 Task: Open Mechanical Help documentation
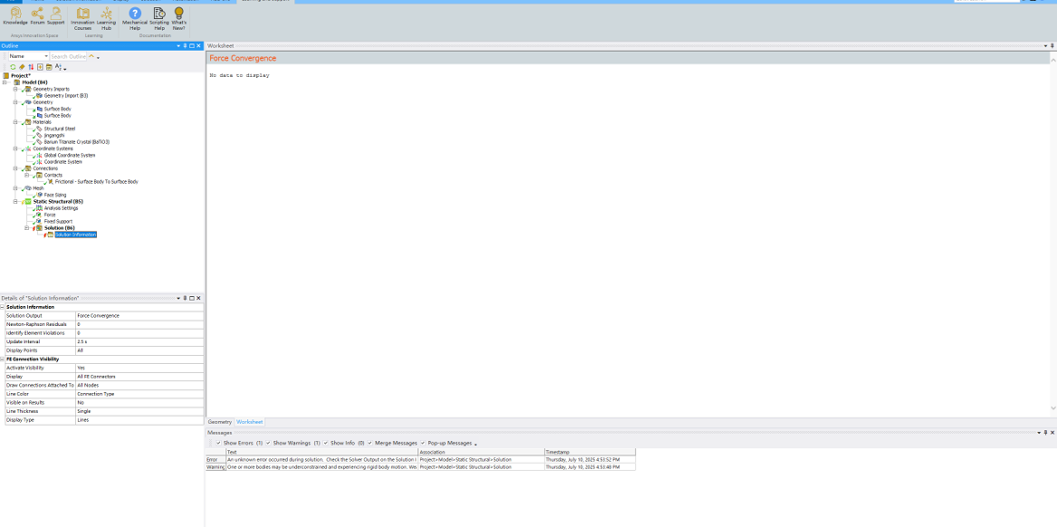pyautogui.click(x=135, y=20)
